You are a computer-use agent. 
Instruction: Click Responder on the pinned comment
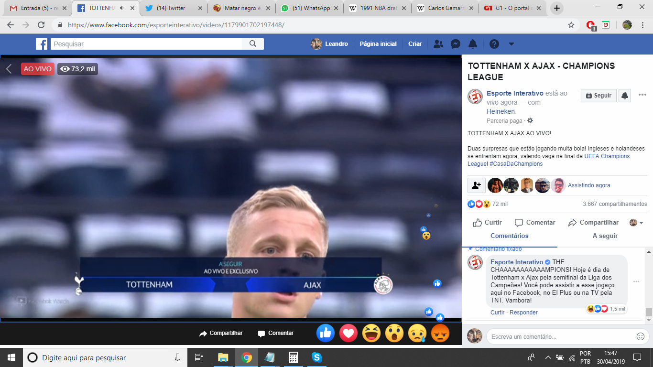(523, 313)
